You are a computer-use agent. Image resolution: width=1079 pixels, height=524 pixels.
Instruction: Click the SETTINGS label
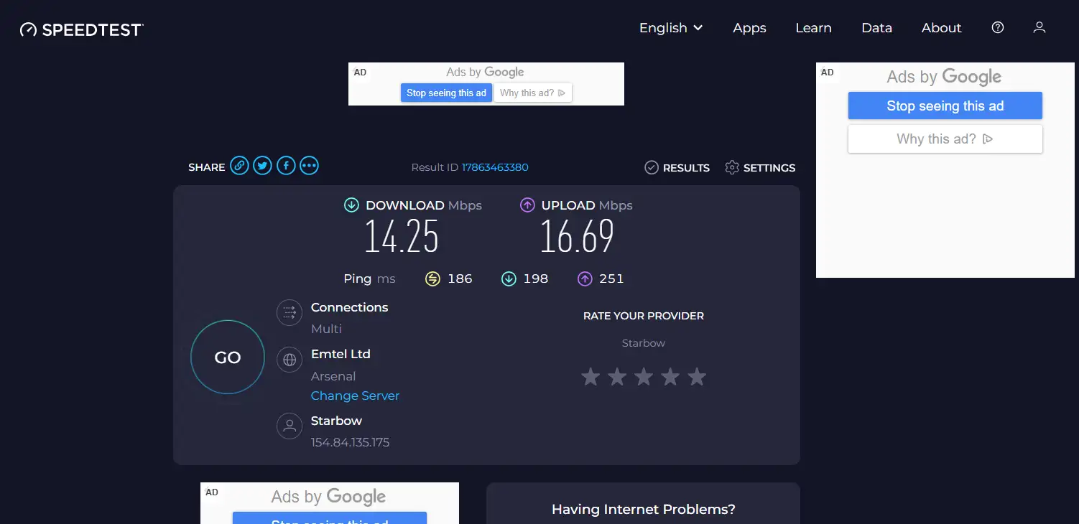(769, 168)
